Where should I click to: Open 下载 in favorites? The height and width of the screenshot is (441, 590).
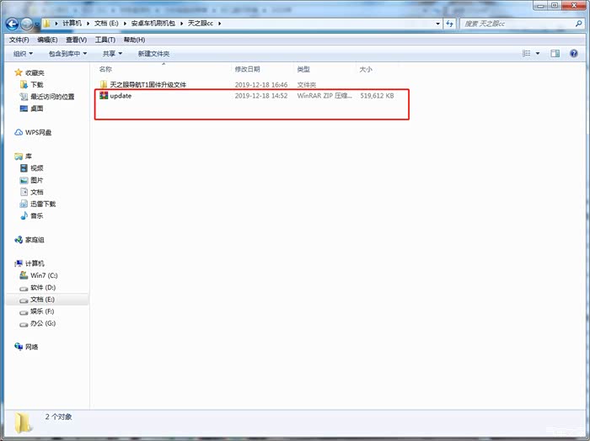click(x=37, y=84)
